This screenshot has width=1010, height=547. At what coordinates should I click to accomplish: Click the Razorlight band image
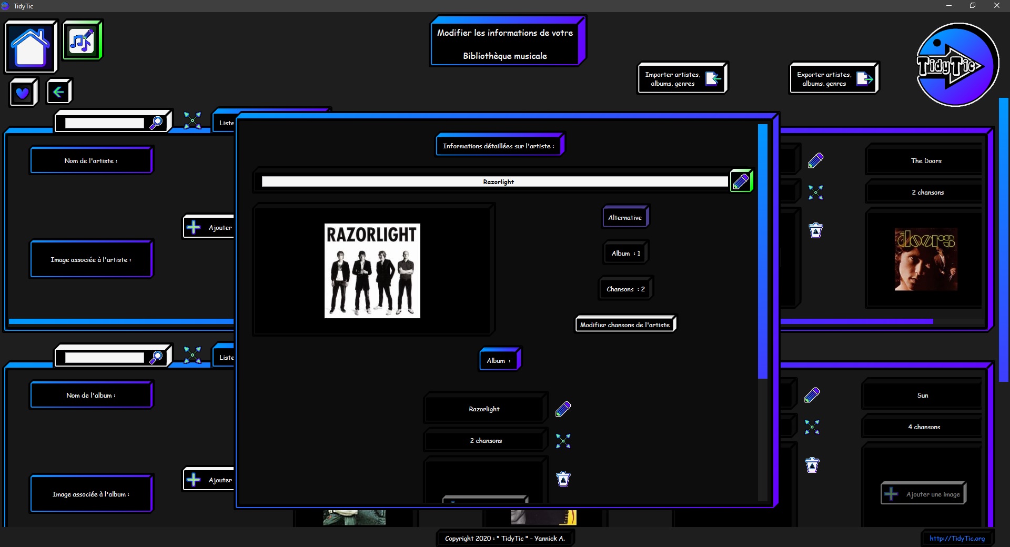coord(372,271)
